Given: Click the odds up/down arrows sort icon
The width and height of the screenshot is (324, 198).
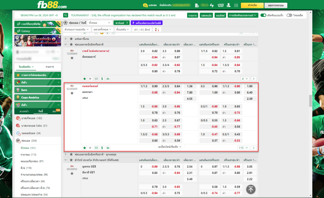Looking at the screenshot, I should tap(157, 29).
